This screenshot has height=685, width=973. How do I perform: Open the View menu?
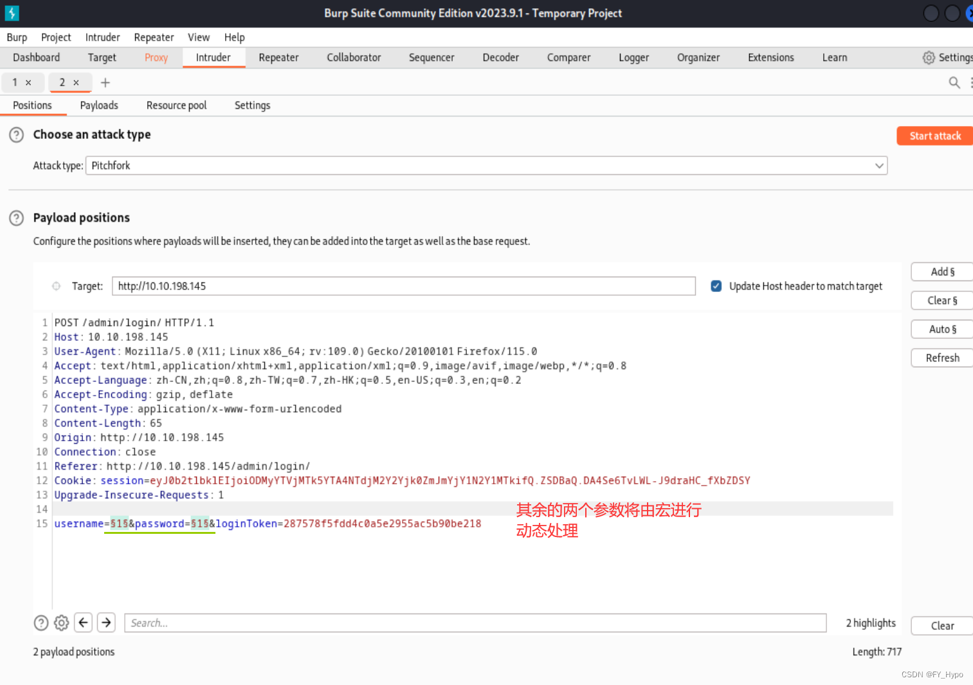(199, 37)
